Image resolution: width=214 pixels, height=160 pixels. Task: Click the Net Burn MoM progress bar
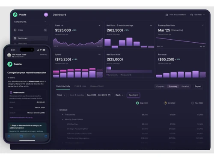(129, 70)
